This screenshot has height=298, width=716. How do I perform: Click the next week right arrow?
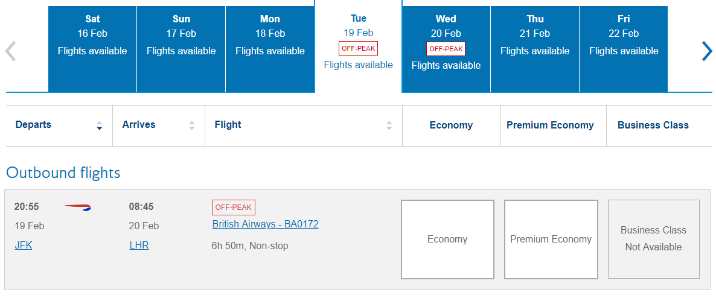click(x=707, y=51)
